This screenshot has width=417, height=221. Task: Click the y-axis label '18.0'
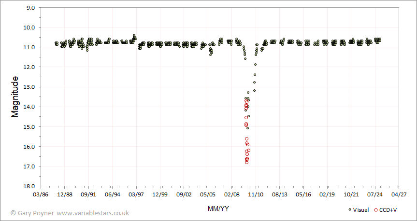[30, 186]
